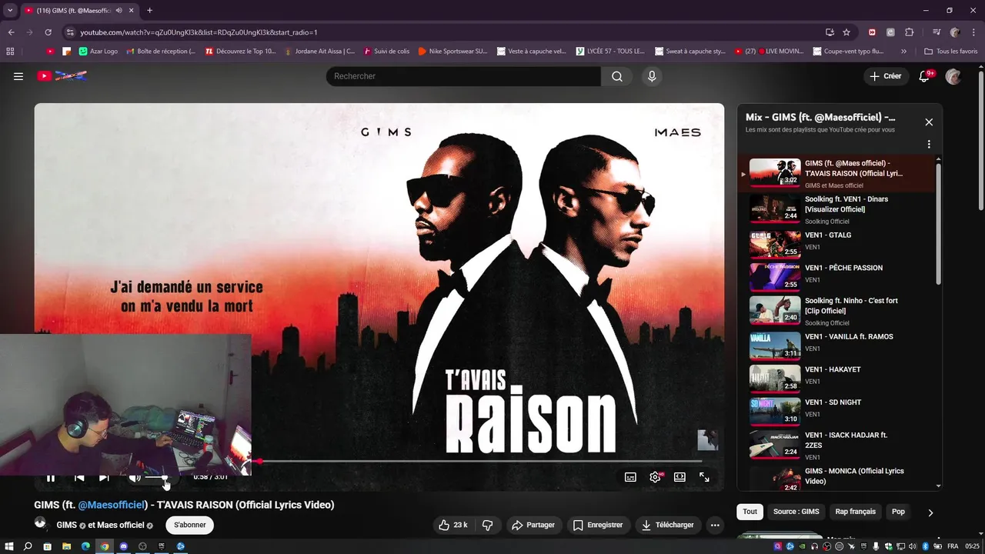
Task: Open the YouTube hamburger guide menu
Action: pos(18,76)
